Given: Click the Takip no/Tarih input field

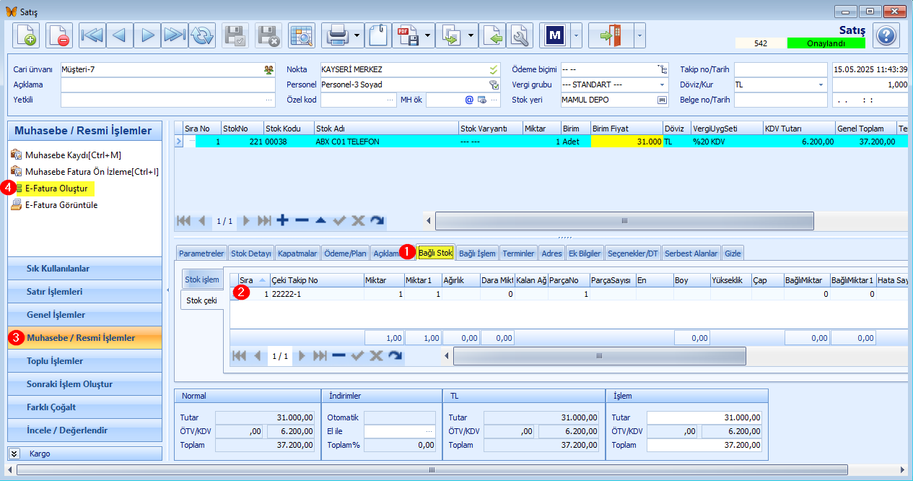Looking at the screenshot, I should 781,69.
